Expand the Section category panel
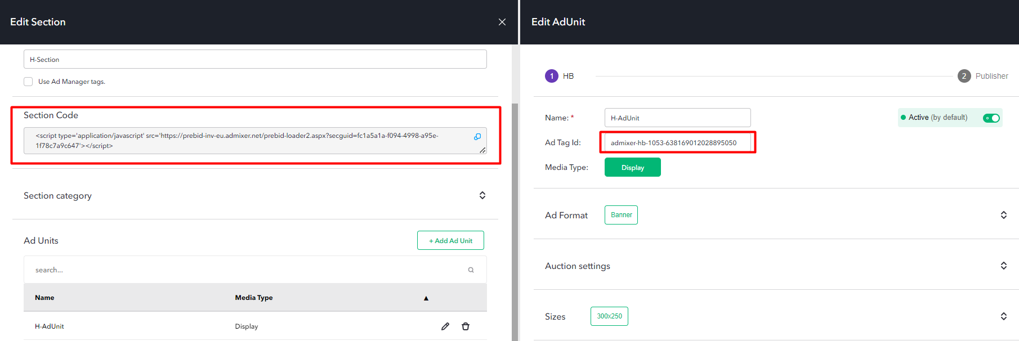1019x341 pixels. click(x=482, y=195)
